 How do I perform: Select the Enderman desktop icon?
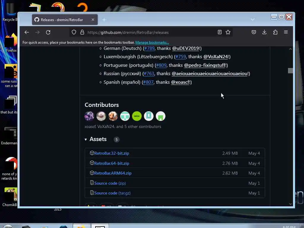(x=9, y=136)
